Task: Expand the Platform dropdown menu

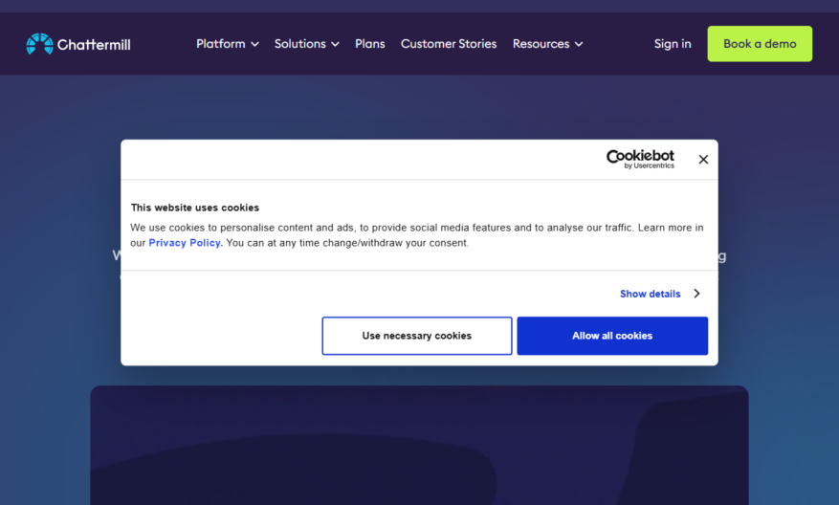Action: click(228, 44)
